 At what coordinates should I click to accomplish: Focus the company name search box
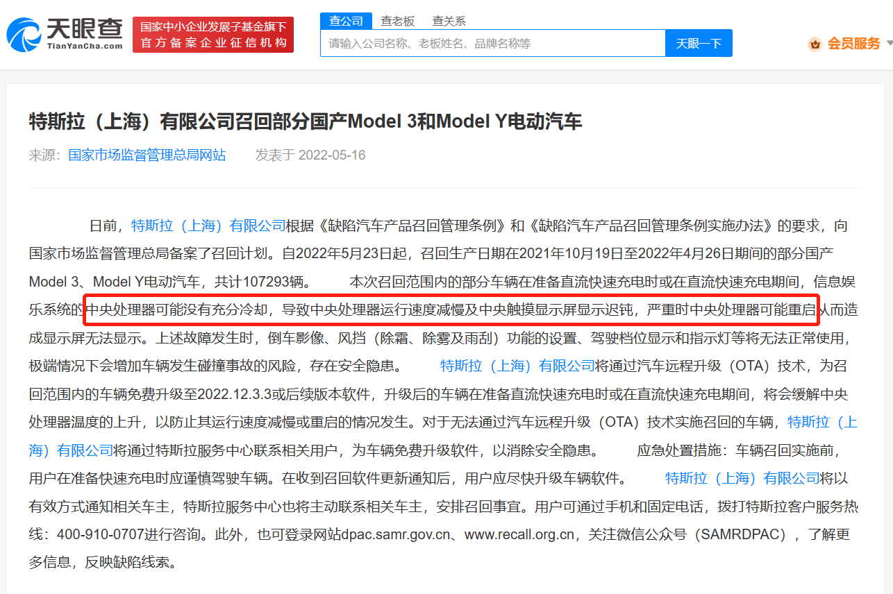pyautogui.click(x=492, y=43)
